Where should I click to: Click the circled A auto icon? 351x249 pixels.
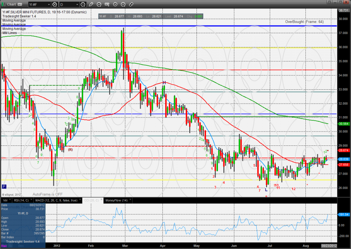[122, 5]
